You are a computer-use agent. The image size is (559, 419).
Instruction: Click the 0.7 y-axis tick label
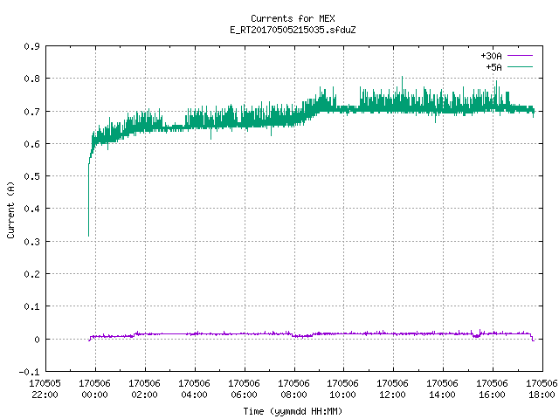point(31,112)
